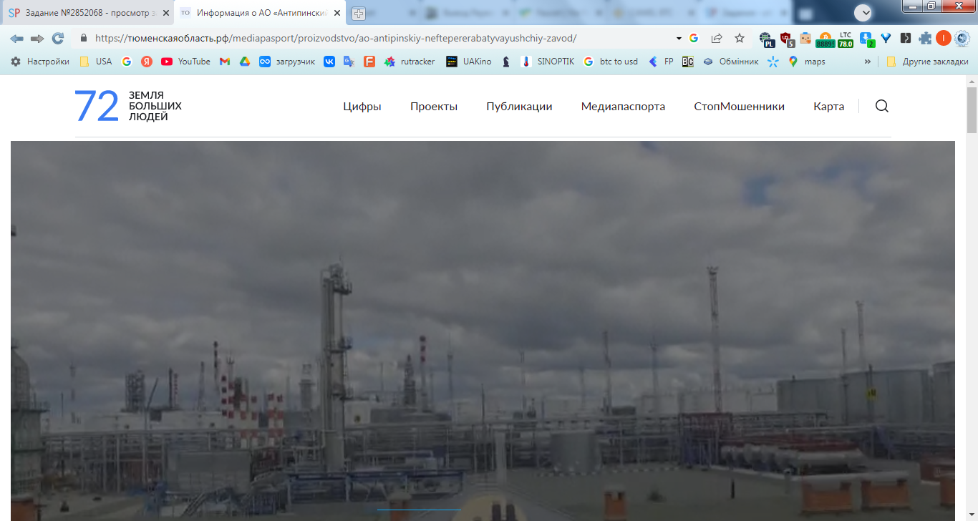
Task: Open the rutracker bookmark
Action: point(410,62)
